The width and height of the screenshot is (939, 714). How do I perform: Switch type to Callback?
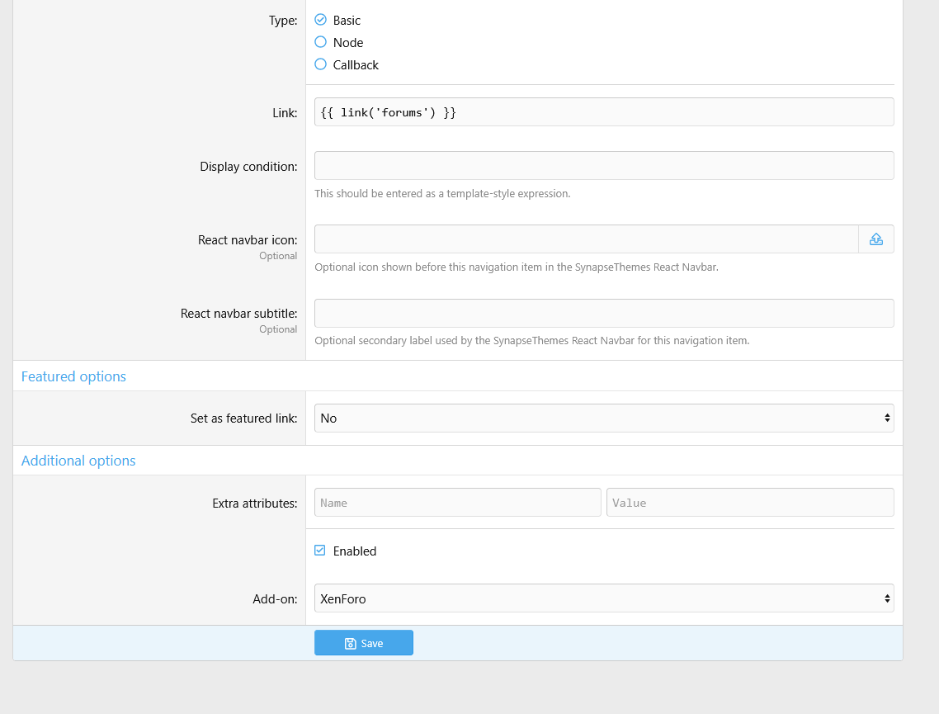[321, 64]
